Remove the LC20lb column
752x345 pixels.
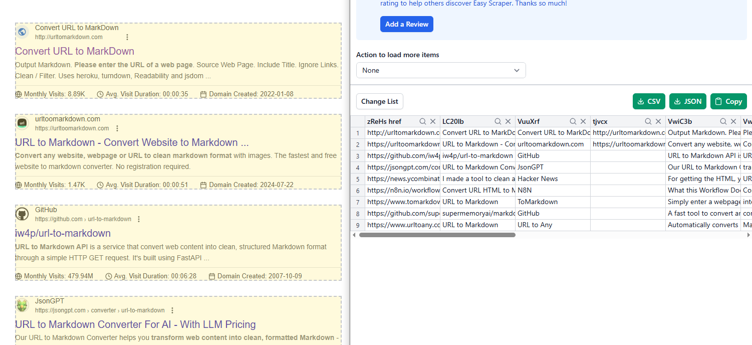[x=508, y=121]
